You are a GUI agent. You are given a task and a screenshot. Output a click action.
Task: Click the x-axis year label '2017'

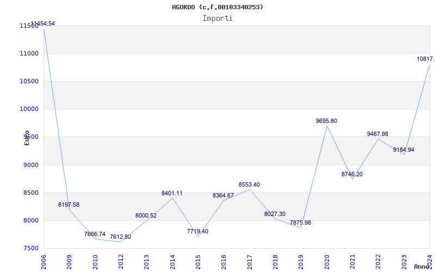click(x=250, y=262)
